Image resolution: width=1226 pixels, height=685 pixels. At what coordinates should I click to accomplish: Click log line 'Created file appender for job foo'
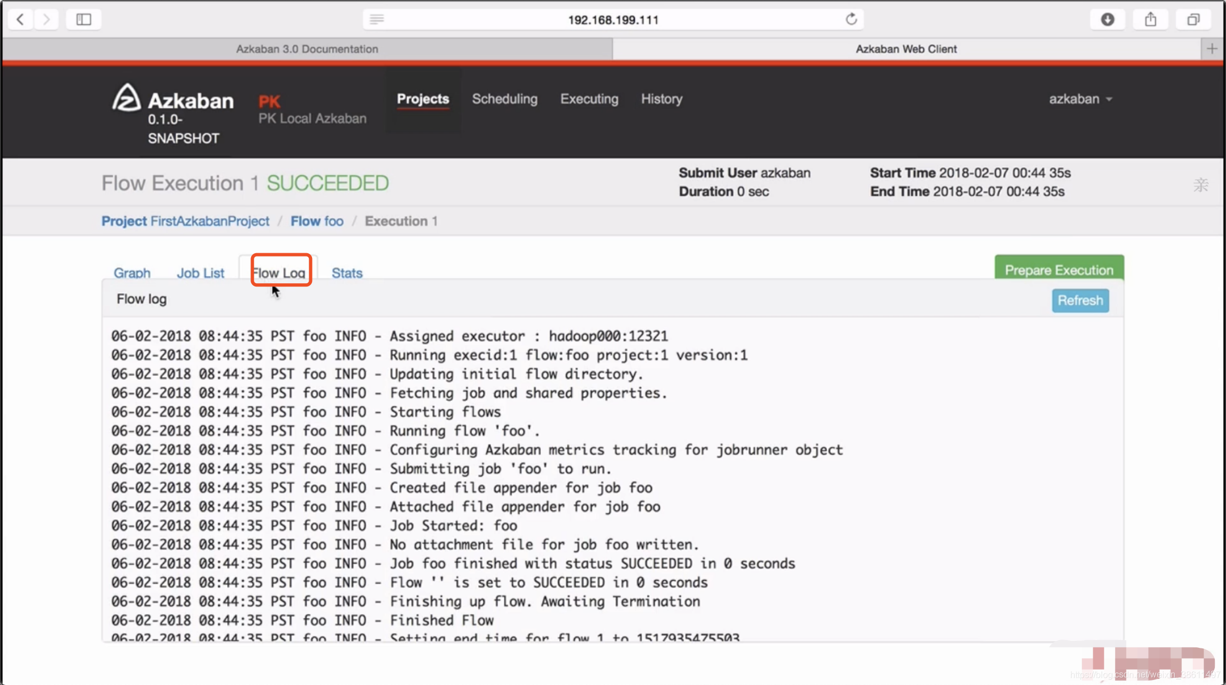click(x=382, y=487)
